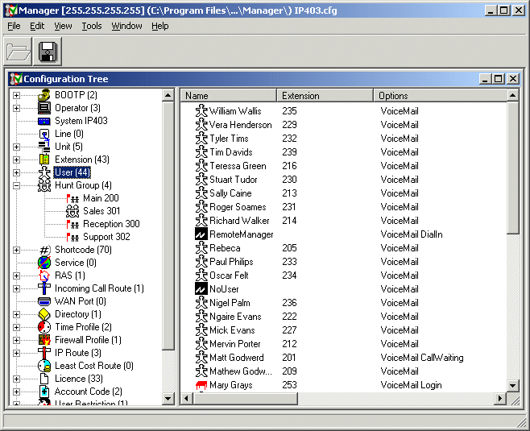This screenshot has height=431, width=530.
Task: Open the View menu
Action: pos(63,26)
